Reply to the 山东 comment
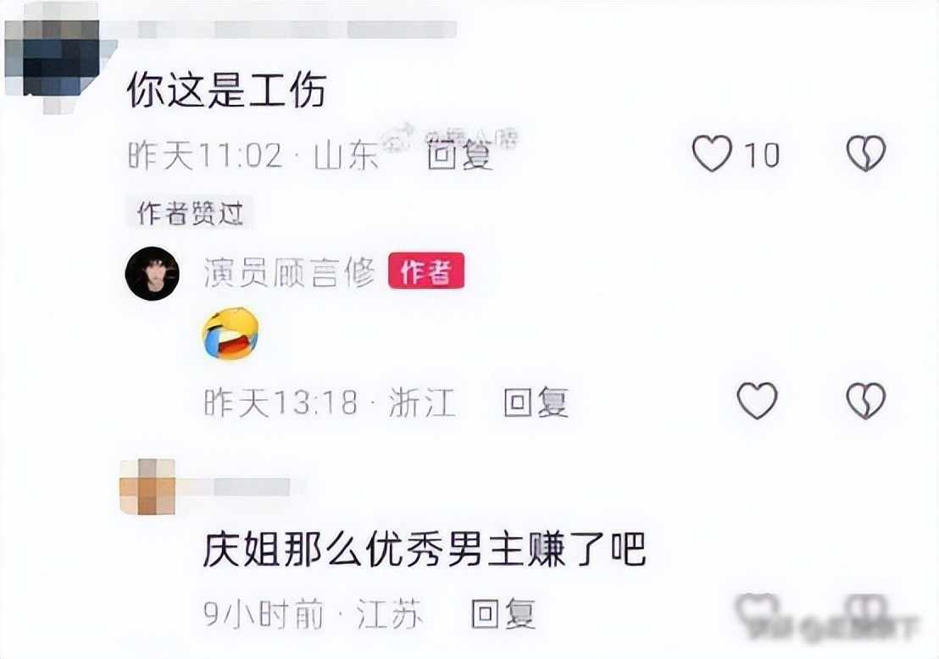The image size is (939, 659). click(x=459, y=155)
